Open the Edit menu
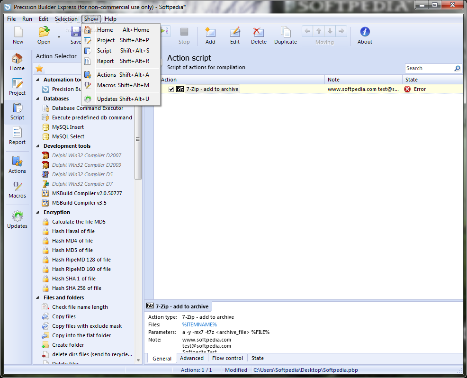 pyautogui.click(x=44, y=19)
